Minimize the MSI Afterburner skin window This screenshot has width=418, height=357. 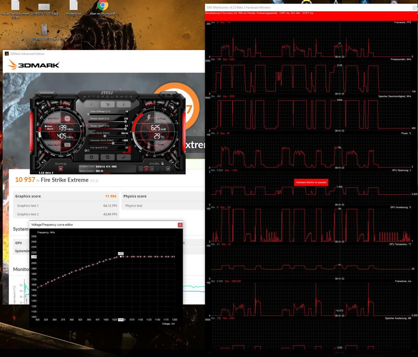pos(166,94)
